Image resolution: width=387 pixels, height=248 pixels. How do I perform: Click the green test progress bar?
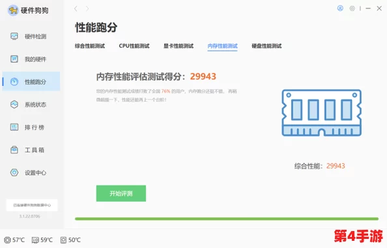(x=227, y=219)
